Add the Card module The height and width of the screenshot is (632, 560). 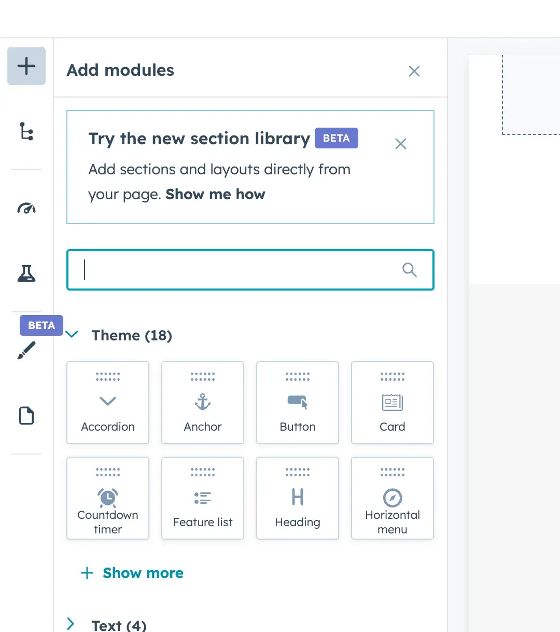tap(392, 403)
